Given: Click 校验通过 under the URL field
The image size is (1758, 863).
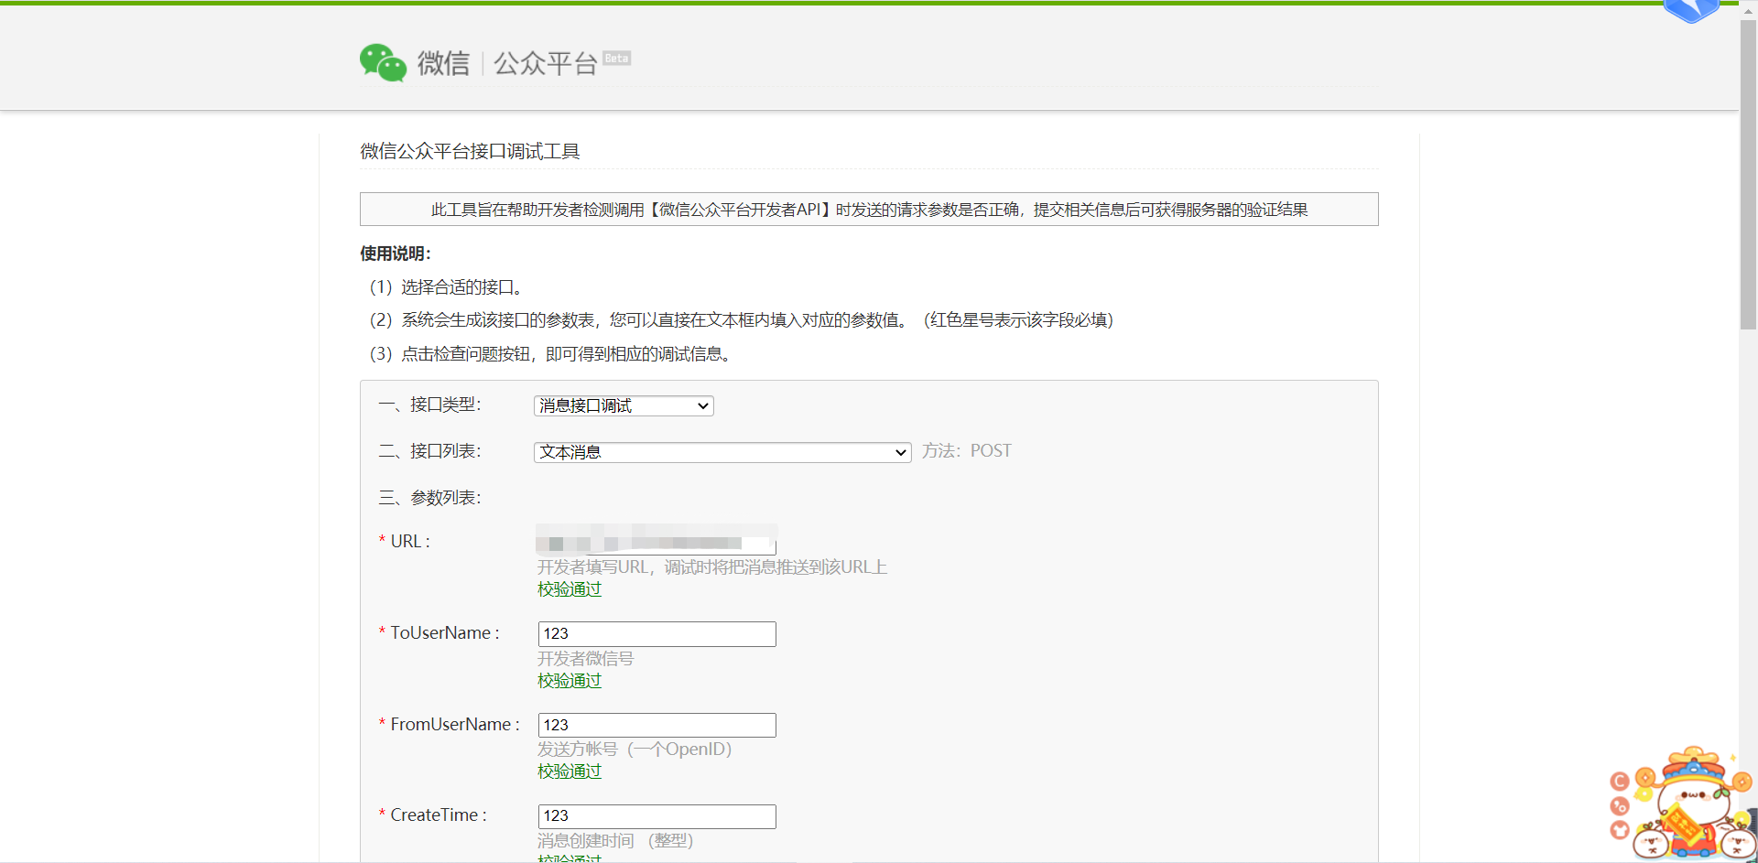Looking at the screenshot, I should (570, 589).
